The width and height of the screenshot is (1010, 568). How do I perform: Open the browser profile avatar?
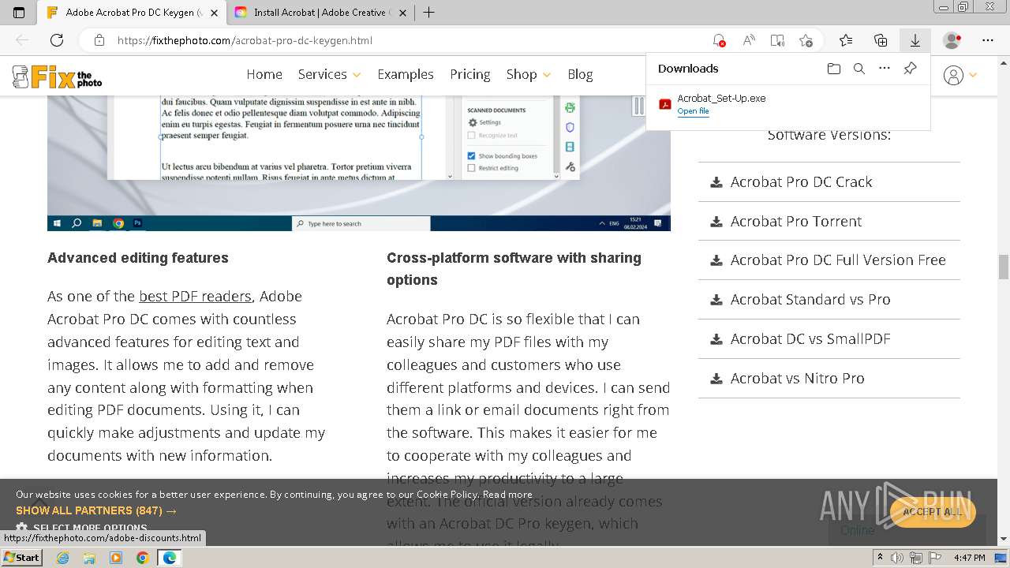[x=952, y=40]
